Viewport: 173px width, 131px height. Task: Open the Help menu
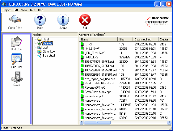click(40, 10)
